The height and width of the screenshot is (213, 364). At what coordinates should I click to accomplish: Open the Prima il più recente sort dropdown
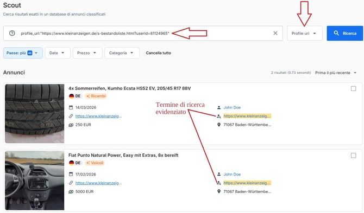[x=336, y=73]
